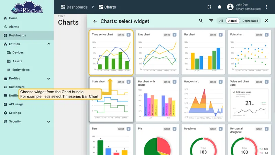Expand the Profiles menu section
The height and width of the screenshot is (155, 275).
click(49, 79)
